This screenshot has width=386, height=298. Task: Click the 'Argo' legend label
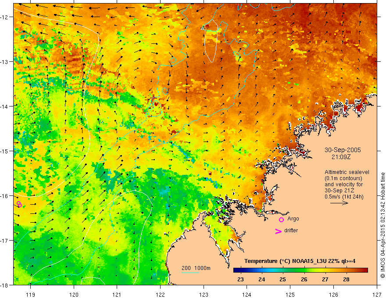pyautogui.click(x=293, y=219)
